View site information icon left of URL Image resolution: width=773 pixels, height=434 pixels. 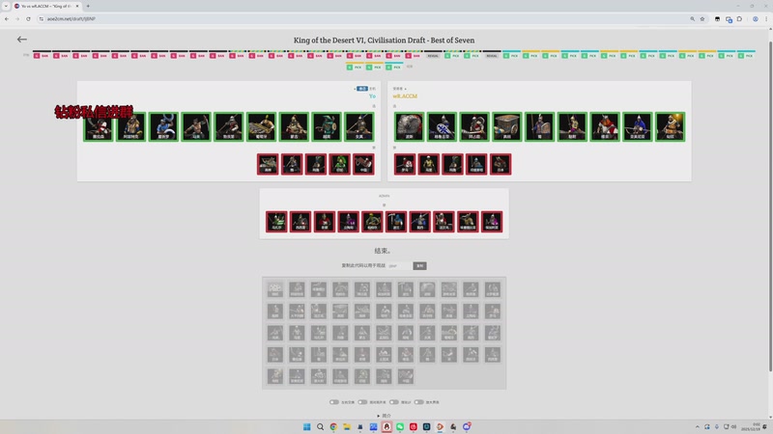tap(42, 18)
